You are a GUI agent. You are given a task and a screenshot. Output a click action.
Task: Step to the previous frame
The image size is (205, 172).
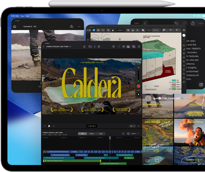click(45, 126)
